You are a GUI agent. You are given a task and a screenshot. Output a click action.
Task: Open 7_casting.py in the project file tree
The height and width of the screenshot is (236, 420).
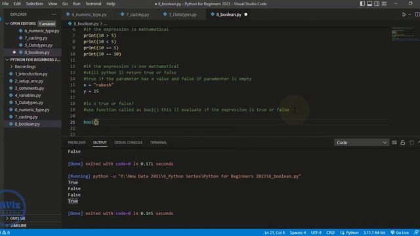pos(26,117)
